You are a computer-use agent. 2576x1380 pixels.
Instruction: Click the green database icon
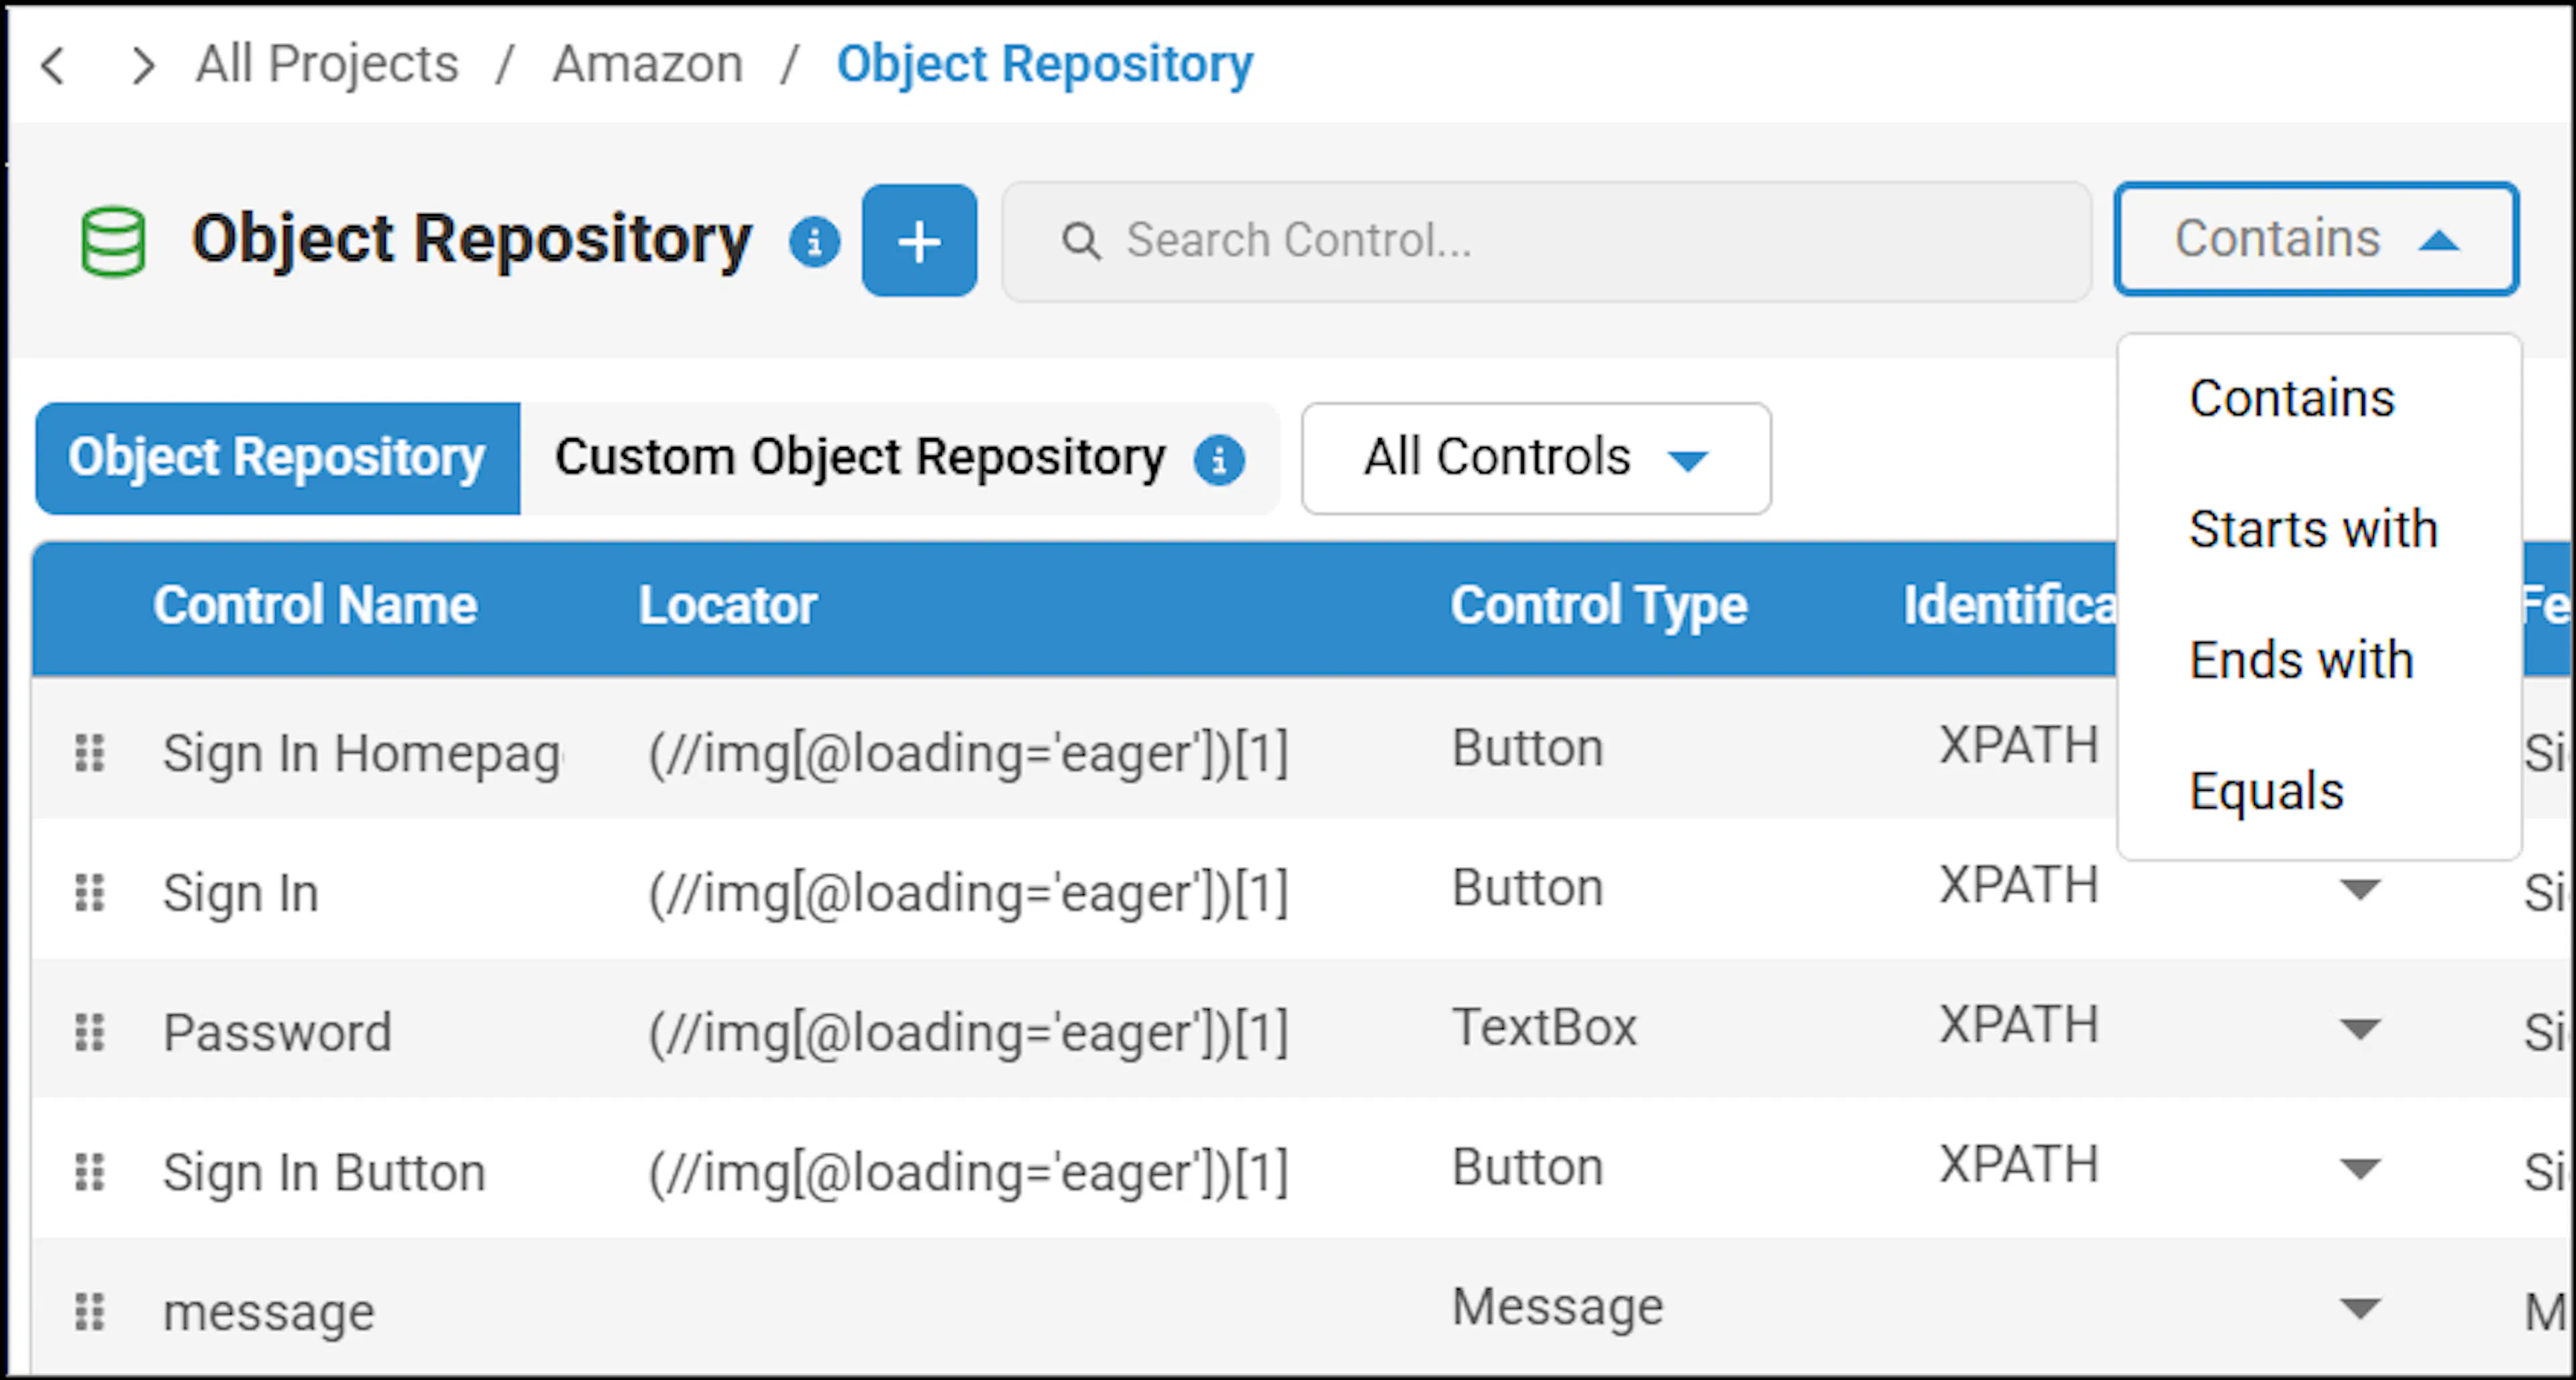coord(113,241)
